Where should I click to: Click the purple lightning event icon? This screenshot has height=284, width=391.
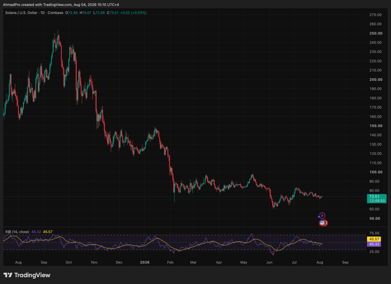coord(322,216)
